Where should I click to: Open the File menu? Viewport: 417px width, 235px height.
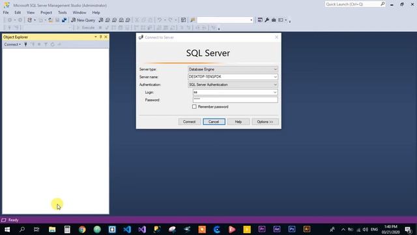(x=6, y=12)
